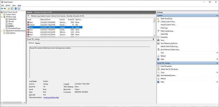Click the Forward arrow toolbar icon

5,9
